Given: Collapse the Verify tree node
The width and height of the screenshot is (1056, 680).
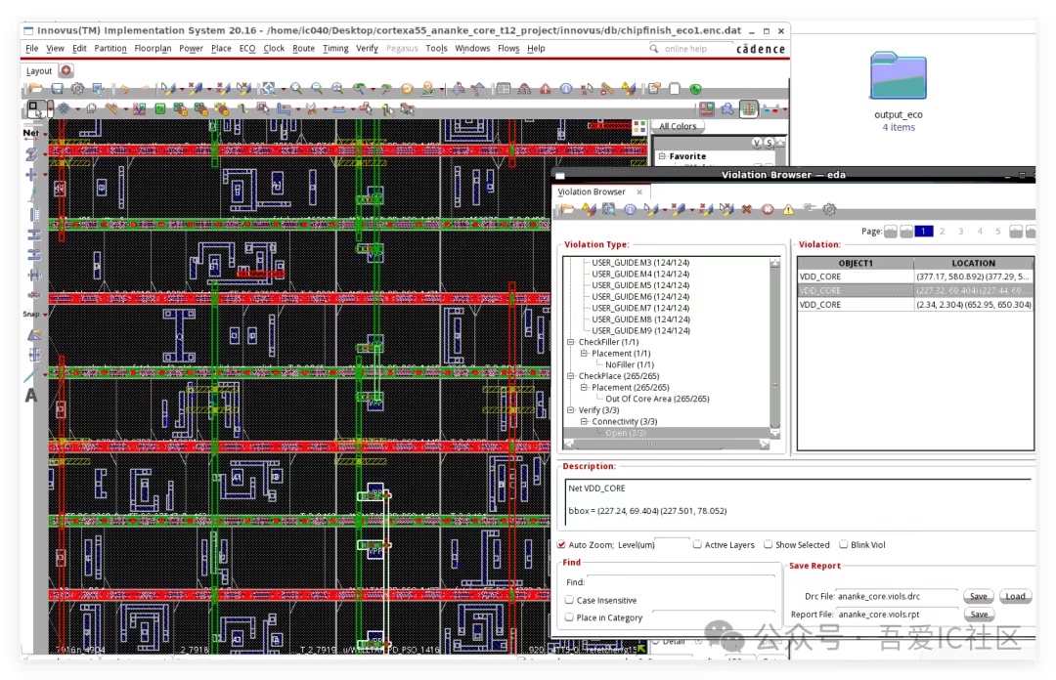Looking at the screenshot, I should point(570,410).
